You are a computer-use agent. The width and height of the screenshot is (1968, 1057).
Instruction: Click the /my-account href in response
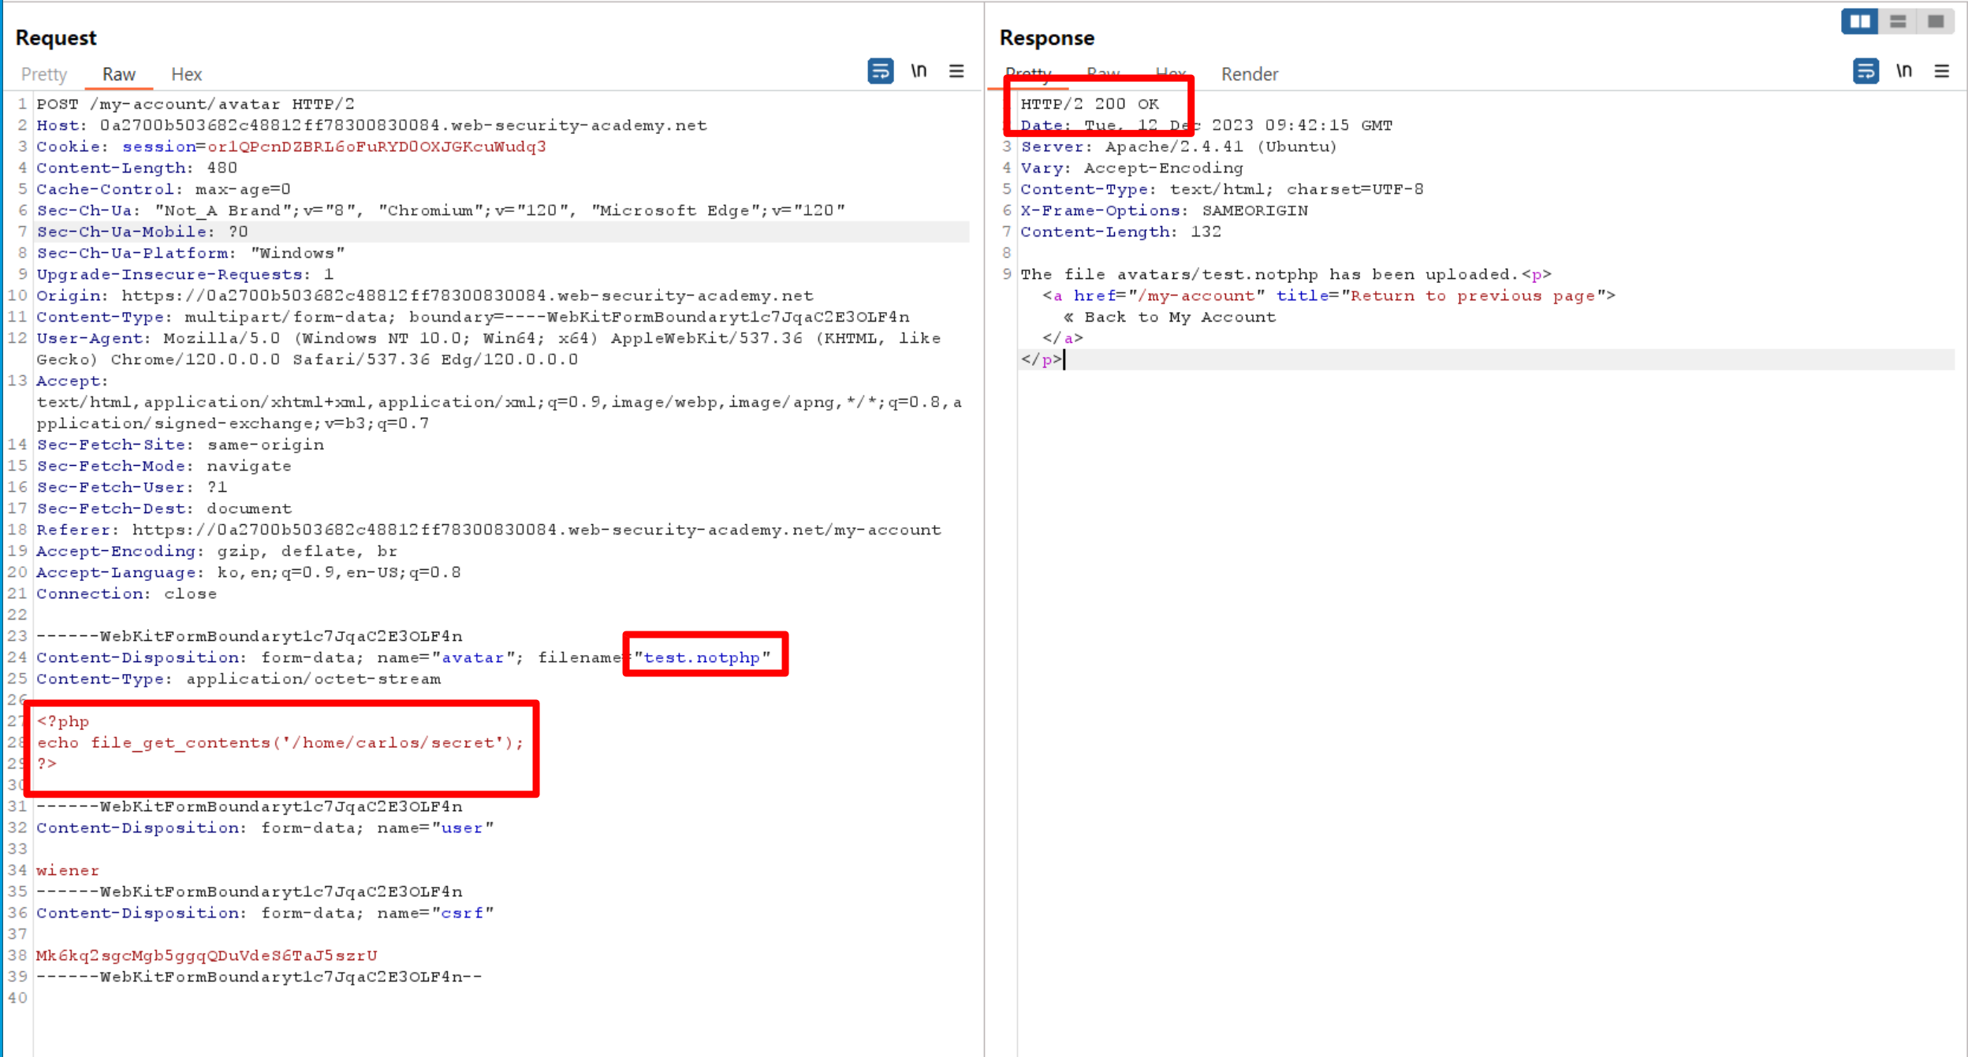(1196, 296)
